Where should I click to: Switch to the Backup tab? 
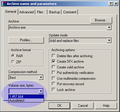click(55, 12)
